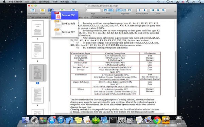Open page 1 thumbnail in sidebar

point(38,28)
